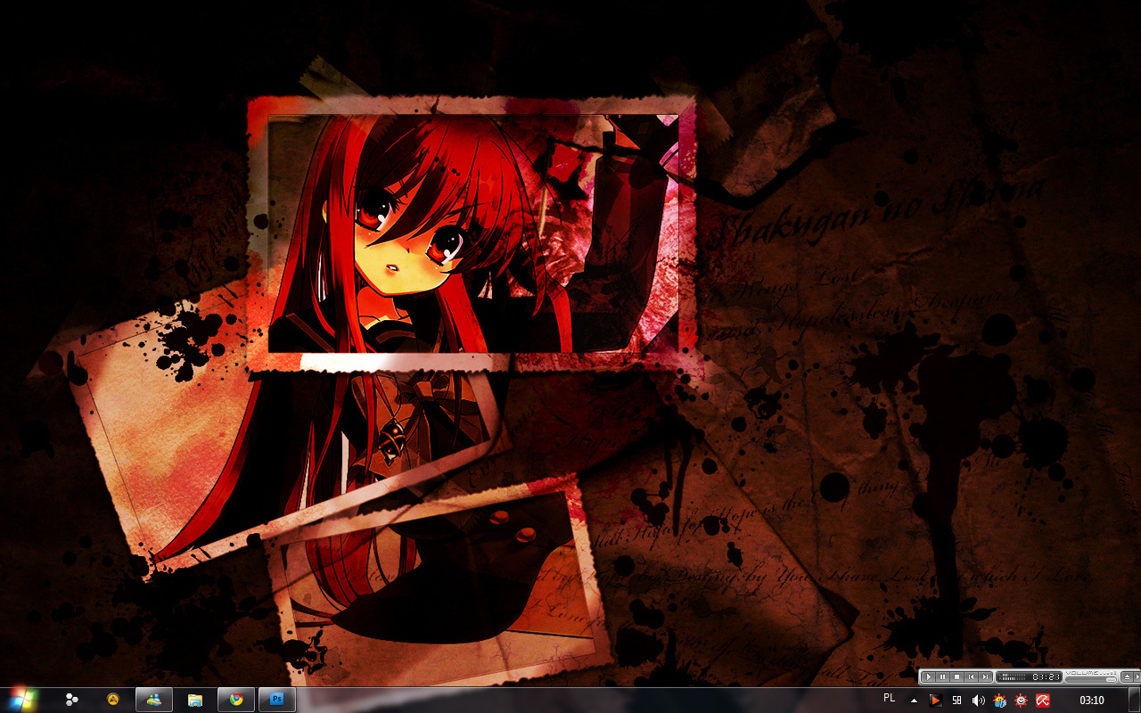Click the three-hexagon icon in taskbar

coord(71,700)
